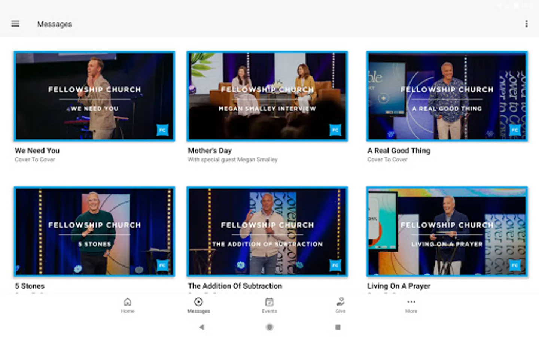Open the Megan Smalley Interview thumbnail
This screenshot has width=539, height=337.
tap(267, 96)
